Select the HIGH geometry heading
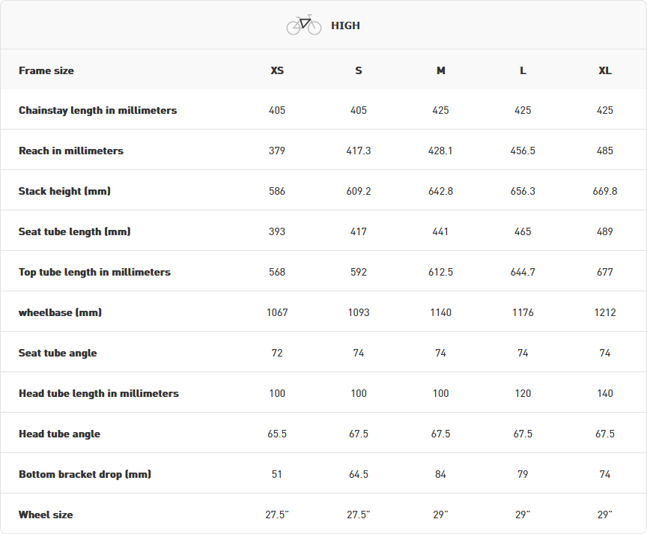The width and height of the screenshot is (647, 534). tap(345, 25)
